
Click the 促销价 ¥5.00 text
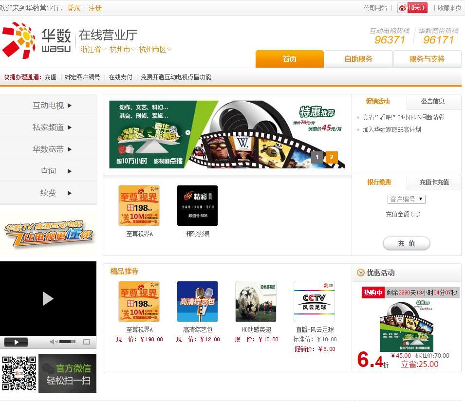pyautogui.click(x=315, y=349)
